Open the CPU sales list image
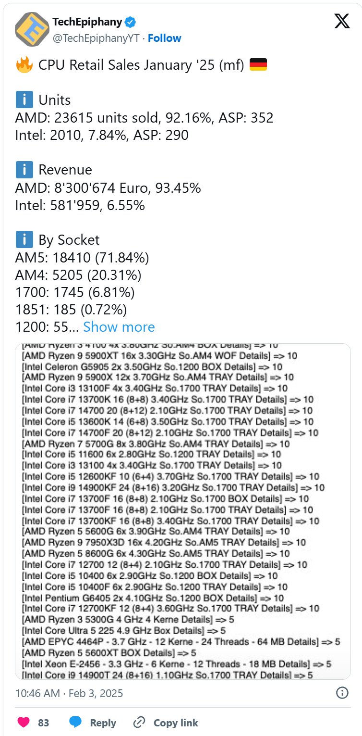 [x=183, y=511]
